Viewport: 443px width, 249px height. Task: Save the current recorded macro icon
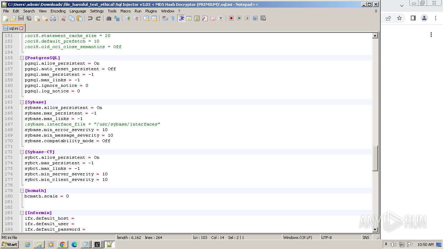pyautogui.click(x=263, y=18)
